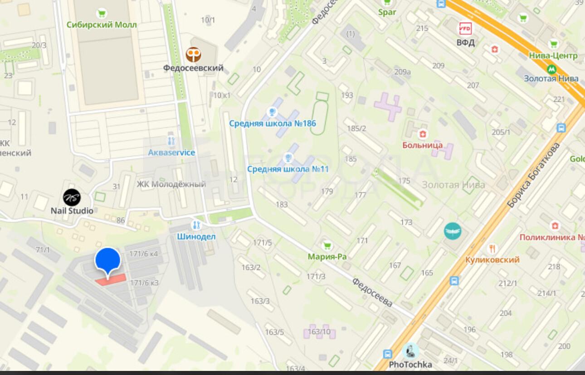Click the Spar store label
The height and width of the screenshot is (375, 585).
click(387, 12)
